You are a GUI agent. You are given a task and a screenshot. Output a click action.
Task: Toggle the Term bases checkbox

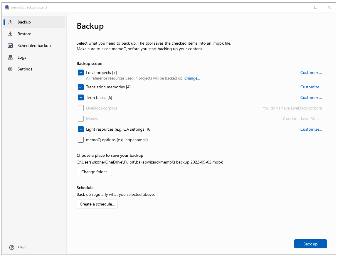tap(81, 97)
